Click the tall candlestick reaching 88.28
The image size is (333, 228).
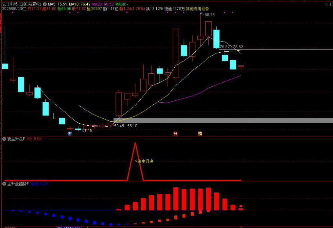point(200,37)
